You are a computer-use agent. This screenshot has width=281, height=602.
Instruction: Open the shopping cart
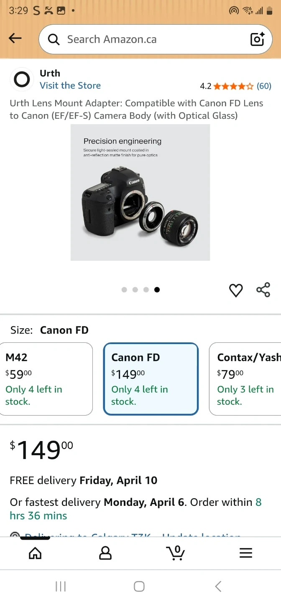(176, 553)
